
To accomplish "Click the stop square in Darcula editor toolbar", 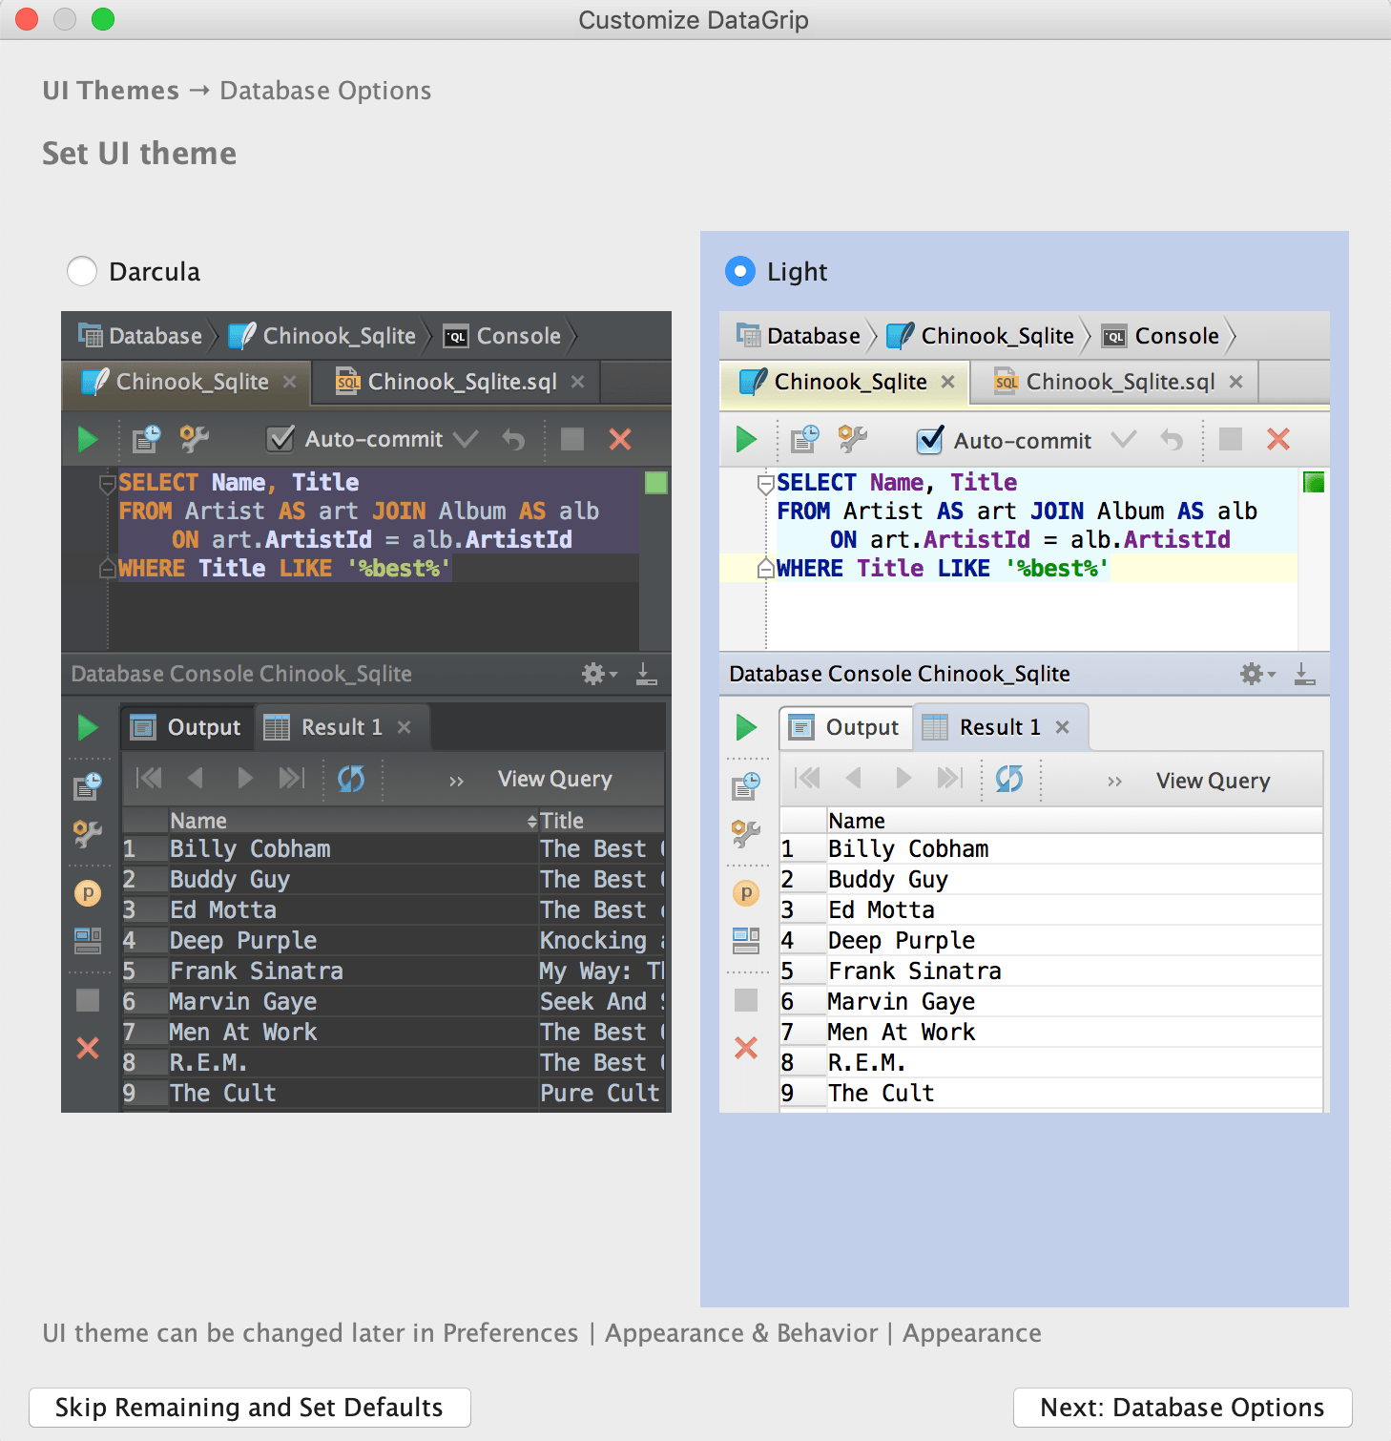I will (572, 439).
